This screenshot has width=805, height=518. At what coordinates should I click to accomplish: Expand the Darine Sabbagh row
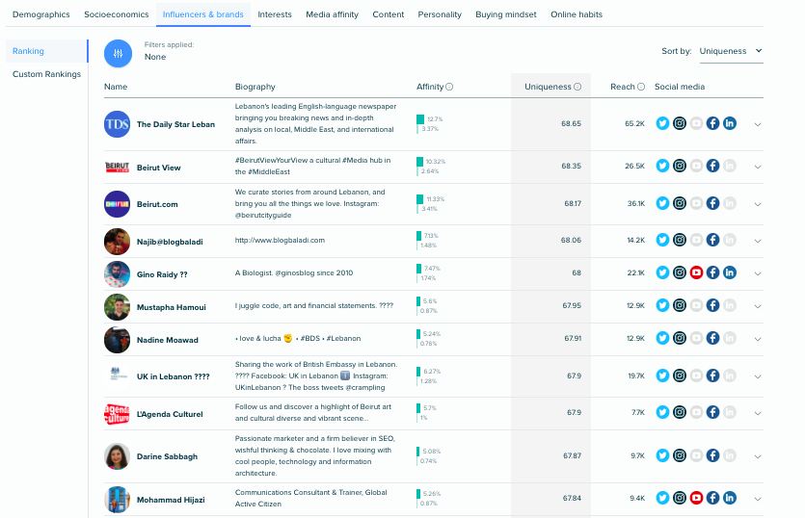tap(758, 456)
